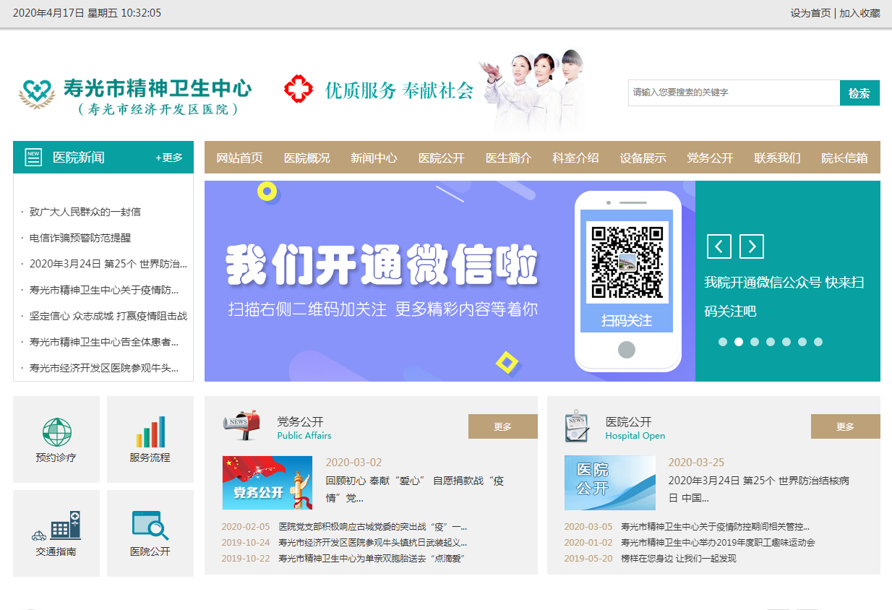Image resolution: width=892 pixels, height=610 pixels.
Task: Select the fifth carousel dot
Action: [x=786, y=342]
